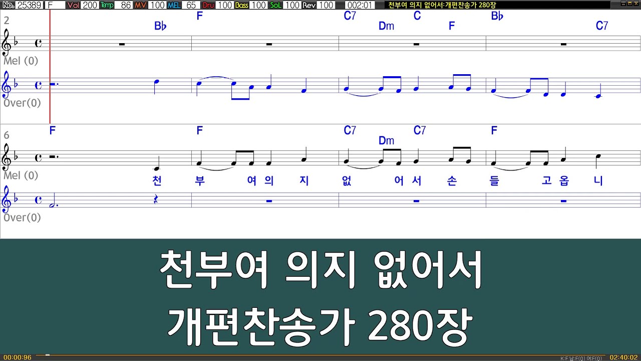The width and height of the screenshot is (641, 361).
Task: Click the red playback cursor line
Action: point(50,67)
